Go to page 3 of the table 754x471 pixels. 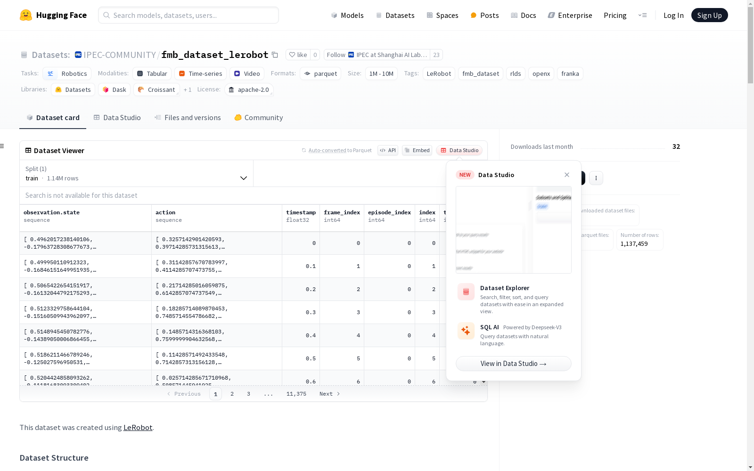(x=248, y=394)
